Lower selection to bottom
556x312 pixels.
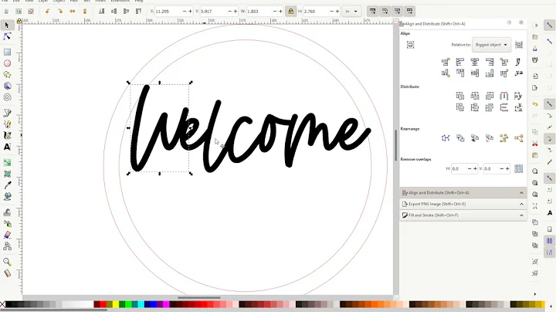click(x=101, y=12)
